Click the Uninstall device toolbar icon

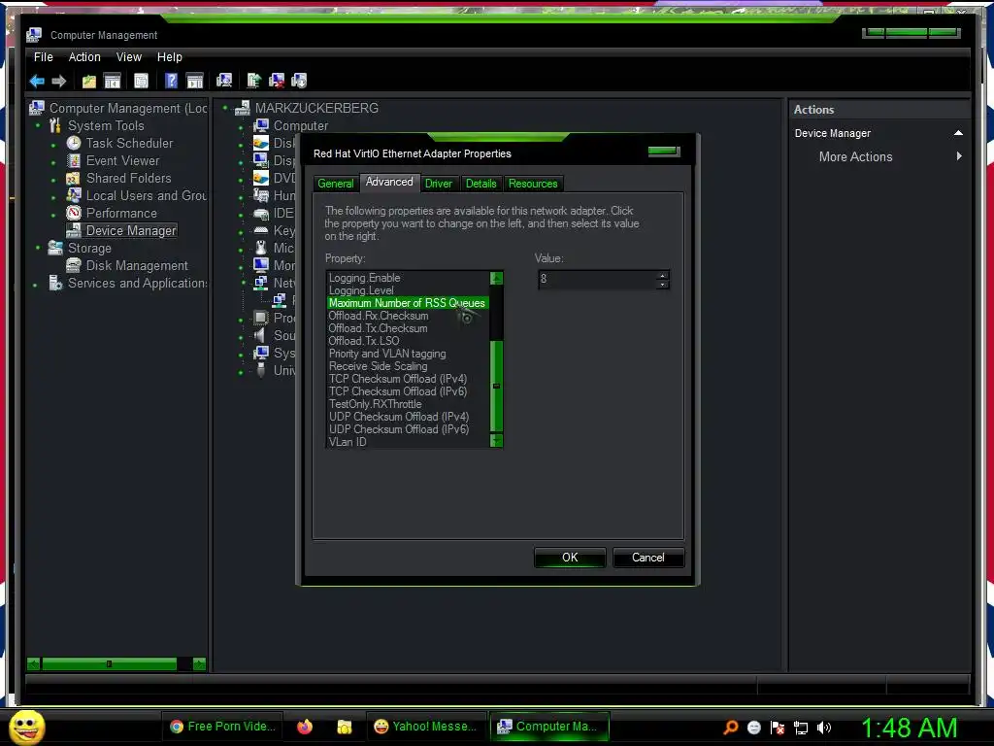coord(299,81)
